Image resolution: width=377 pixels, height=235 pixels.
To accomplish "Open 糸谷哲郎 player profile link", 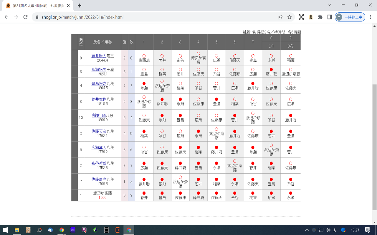I will [99, 164].
